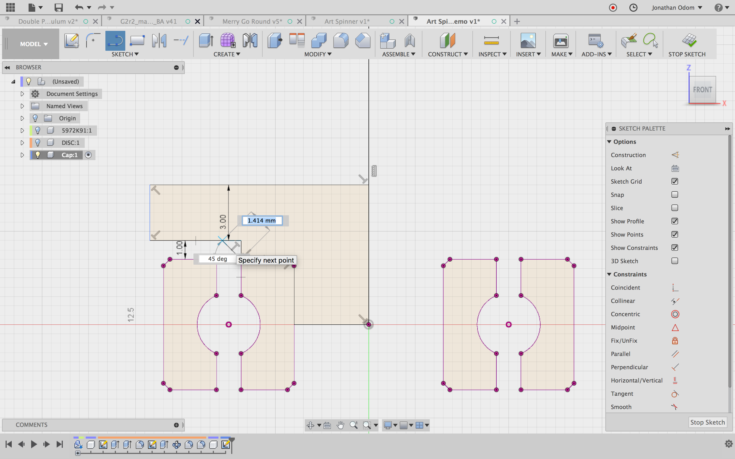This screenshot has height=459, width=735.
Task: Click the Stop Sketch toolbar icon
Action: [689, 40]
